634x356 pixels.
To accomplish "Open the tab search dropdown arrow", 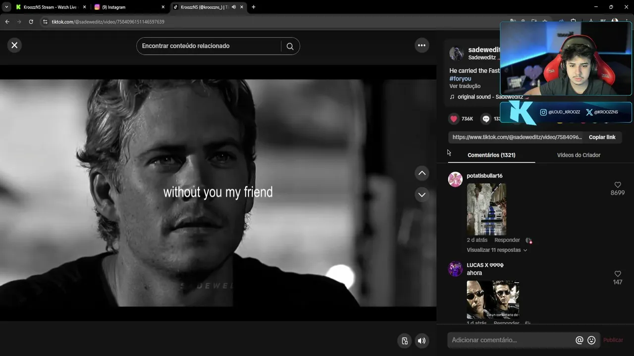I will click(x=6, y=7).
